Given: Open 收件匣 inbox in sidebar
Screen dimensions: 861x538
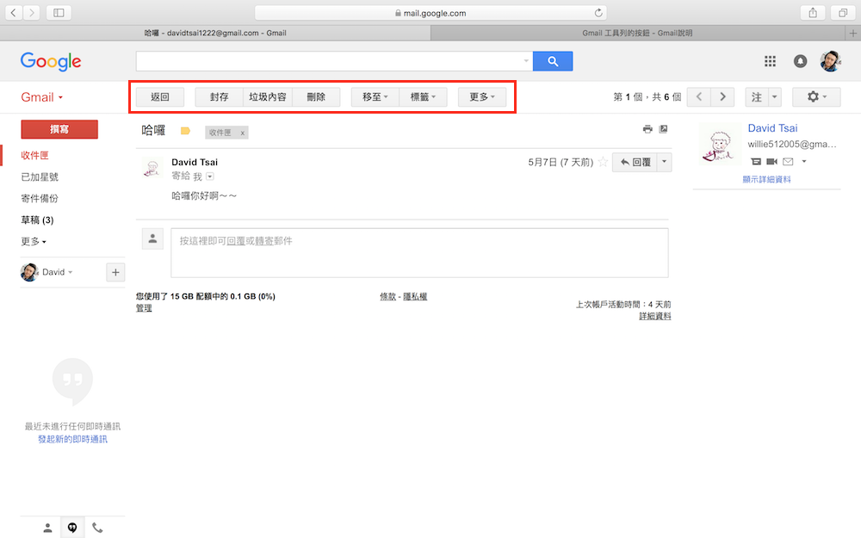Looking at the screenshot, I should [x=34, y=155].
